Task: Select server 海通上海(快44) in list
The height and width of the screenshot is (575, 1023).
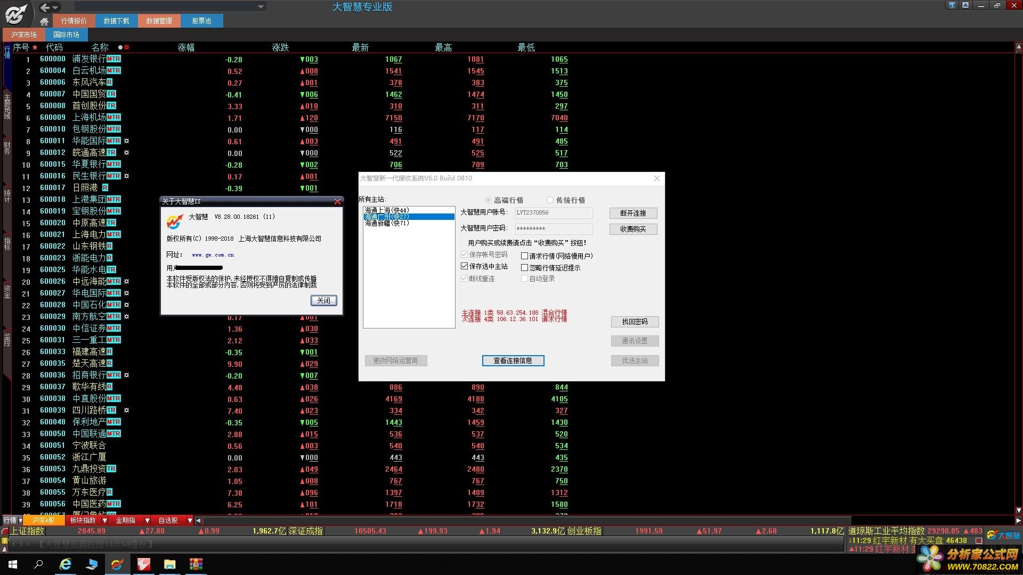Action: (x=409, y=210)
